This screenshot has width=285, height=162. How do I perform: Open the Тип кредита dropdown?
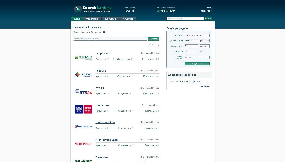(197, 35)
